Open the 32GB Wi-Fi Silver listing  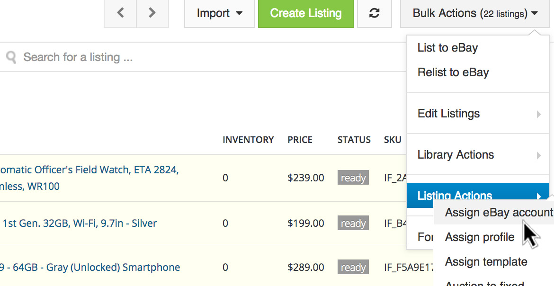tap(80, 223)
